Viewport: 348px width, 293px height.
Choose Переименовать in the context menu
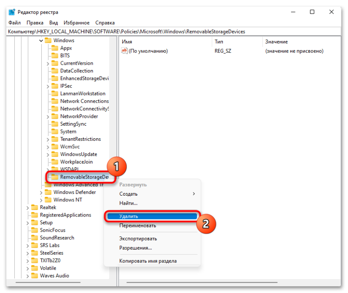pos(152,226)
